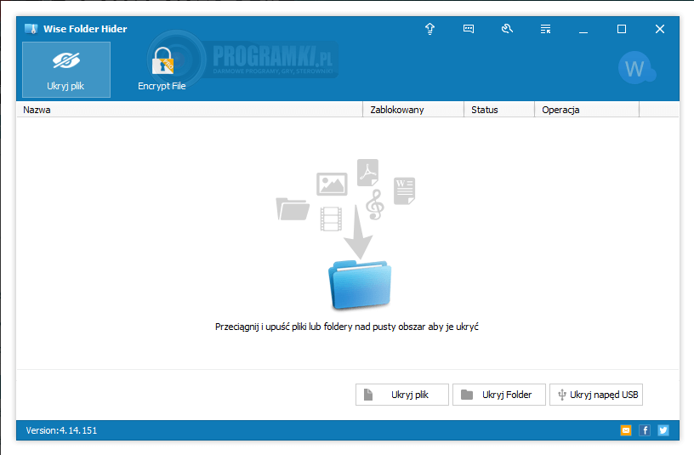The width and height of the screenshot is (694, 455).
Task: Click the Ukryj napęd USB button
Action: (x=595, y=395)
